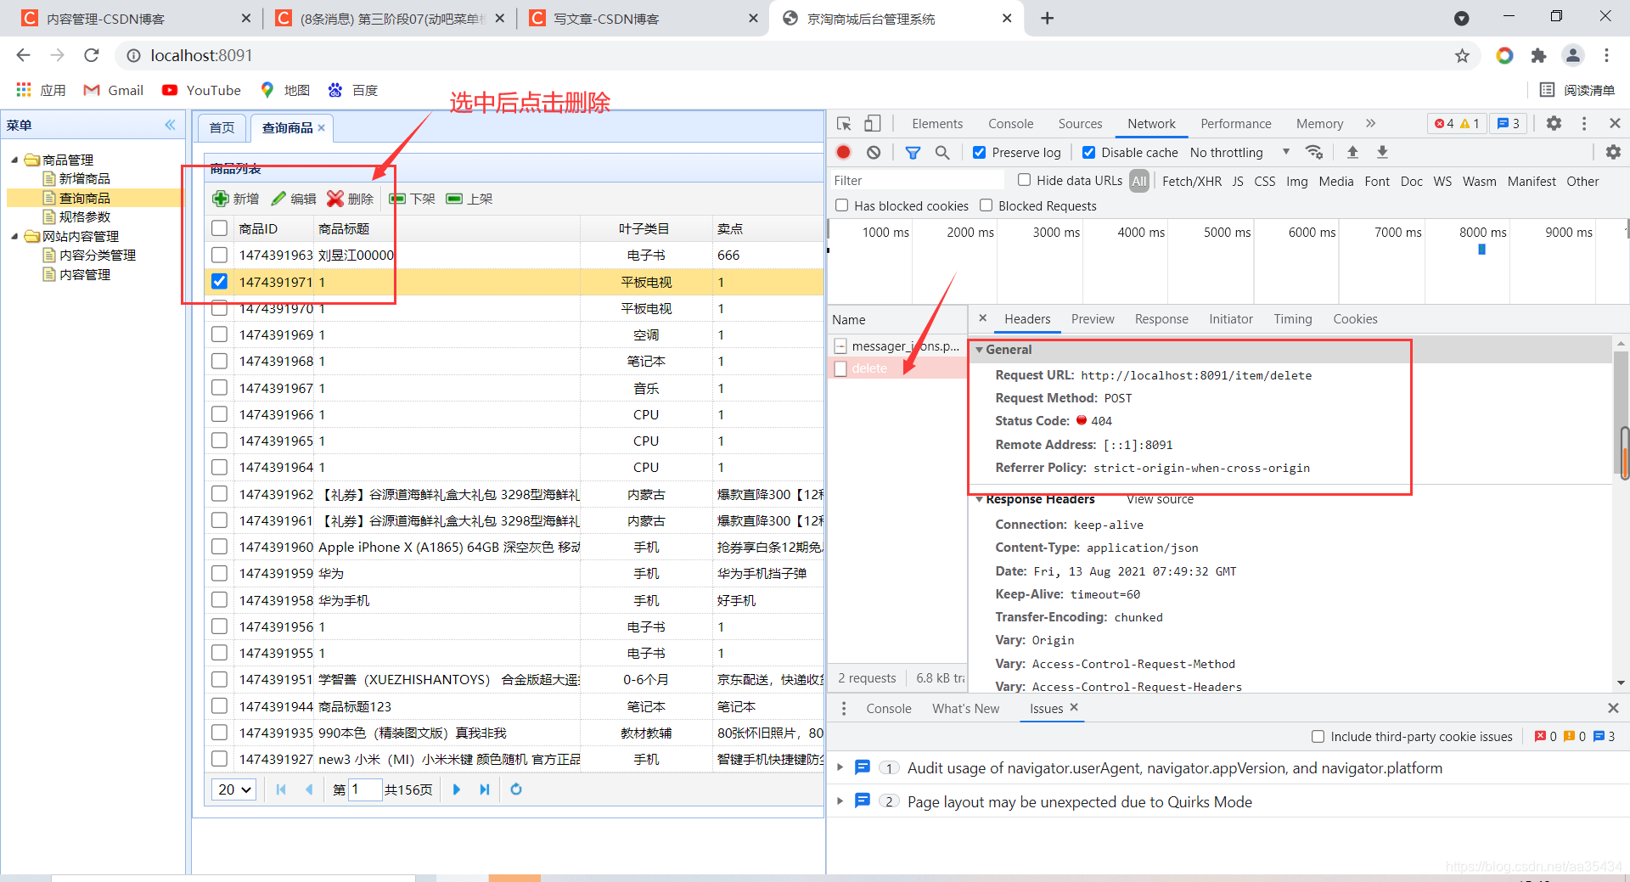1630x882 pixels.
Task: Close the DevTools panel
Action: [x=1615, y=123]
